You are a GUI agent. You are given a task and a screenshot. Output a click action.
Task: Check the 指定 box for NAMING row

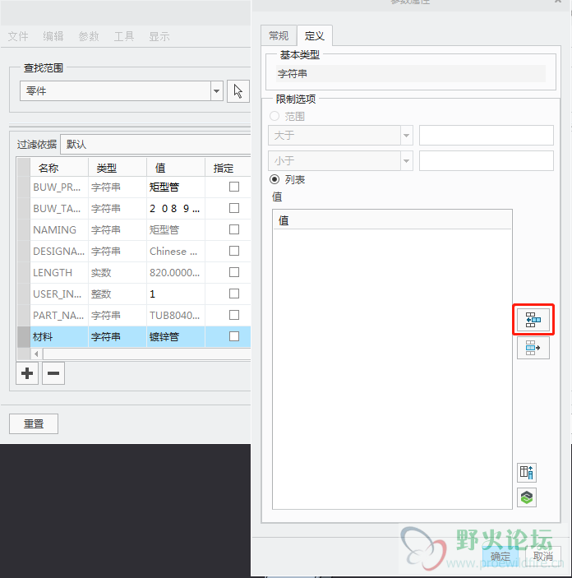(234, 229)
